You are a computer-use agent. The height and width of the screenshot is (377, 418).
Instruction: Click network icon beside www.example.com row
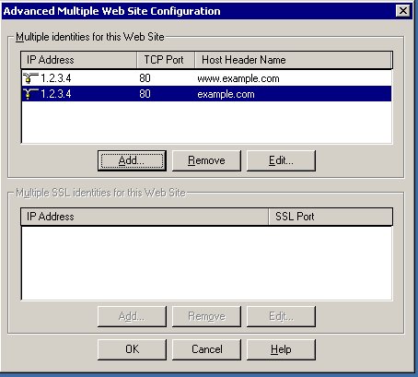pos(30,78)
